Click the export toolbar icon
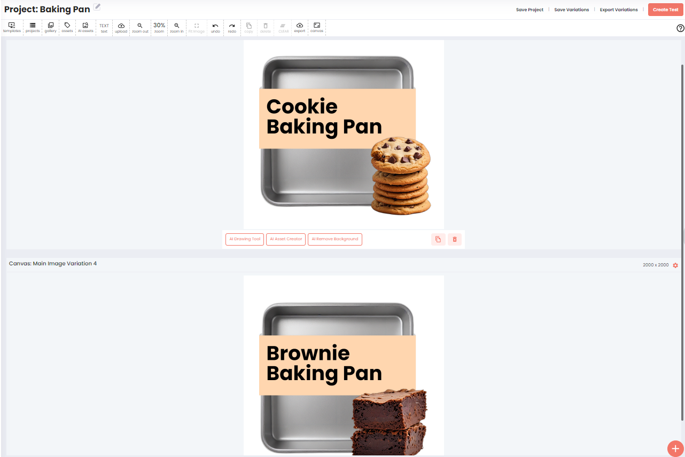 coord(300,27)
